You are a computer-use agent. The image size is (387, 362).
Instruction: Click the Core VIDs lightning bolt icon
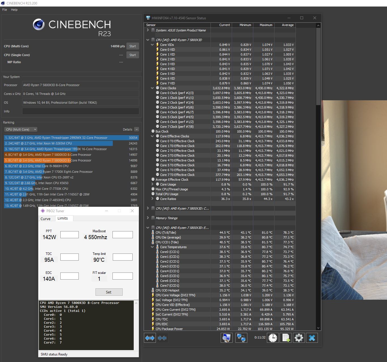(x=158, y=45)
